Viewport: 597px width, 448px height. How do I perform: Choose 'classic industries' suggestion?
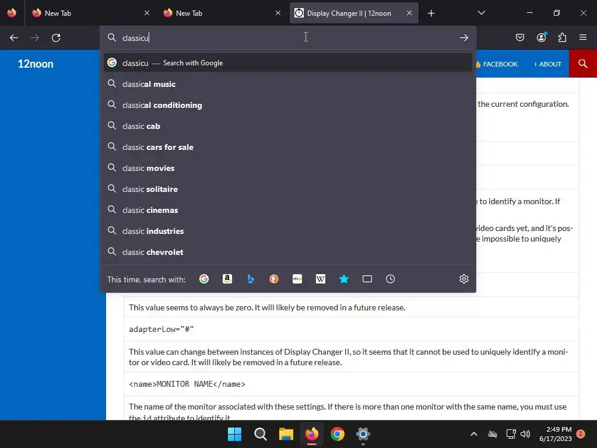tap(288, 231)
